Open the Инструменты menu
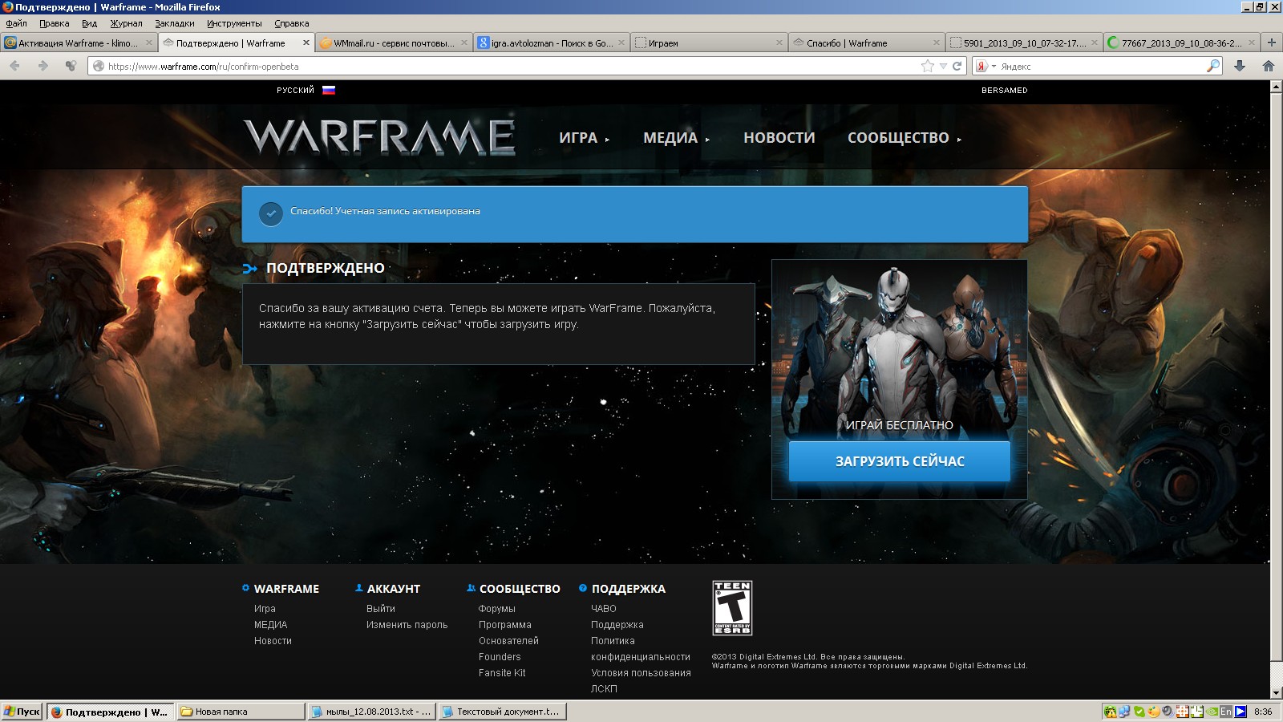Screen dimensions: 1283x722 [234, 23]
